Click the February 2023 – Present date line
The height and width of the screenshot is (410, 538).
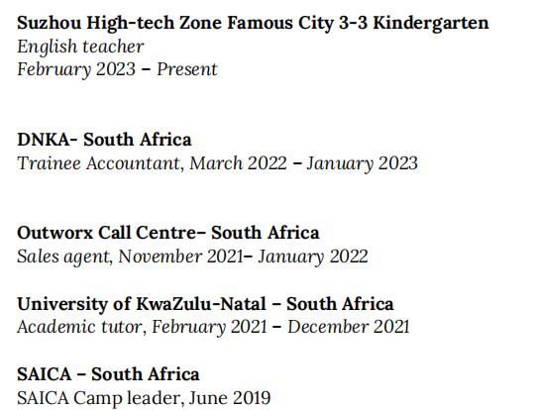click(x=117, y=69)
